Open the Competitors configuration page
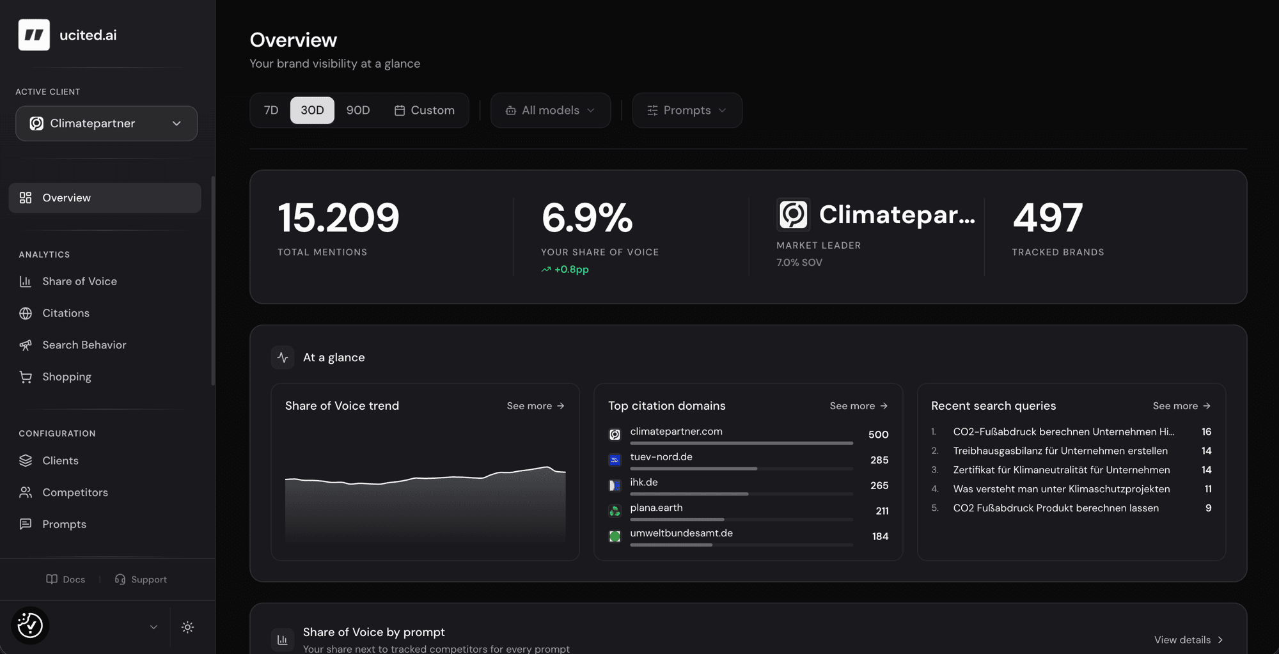1279x654 pixels. (x=105, y=492)
